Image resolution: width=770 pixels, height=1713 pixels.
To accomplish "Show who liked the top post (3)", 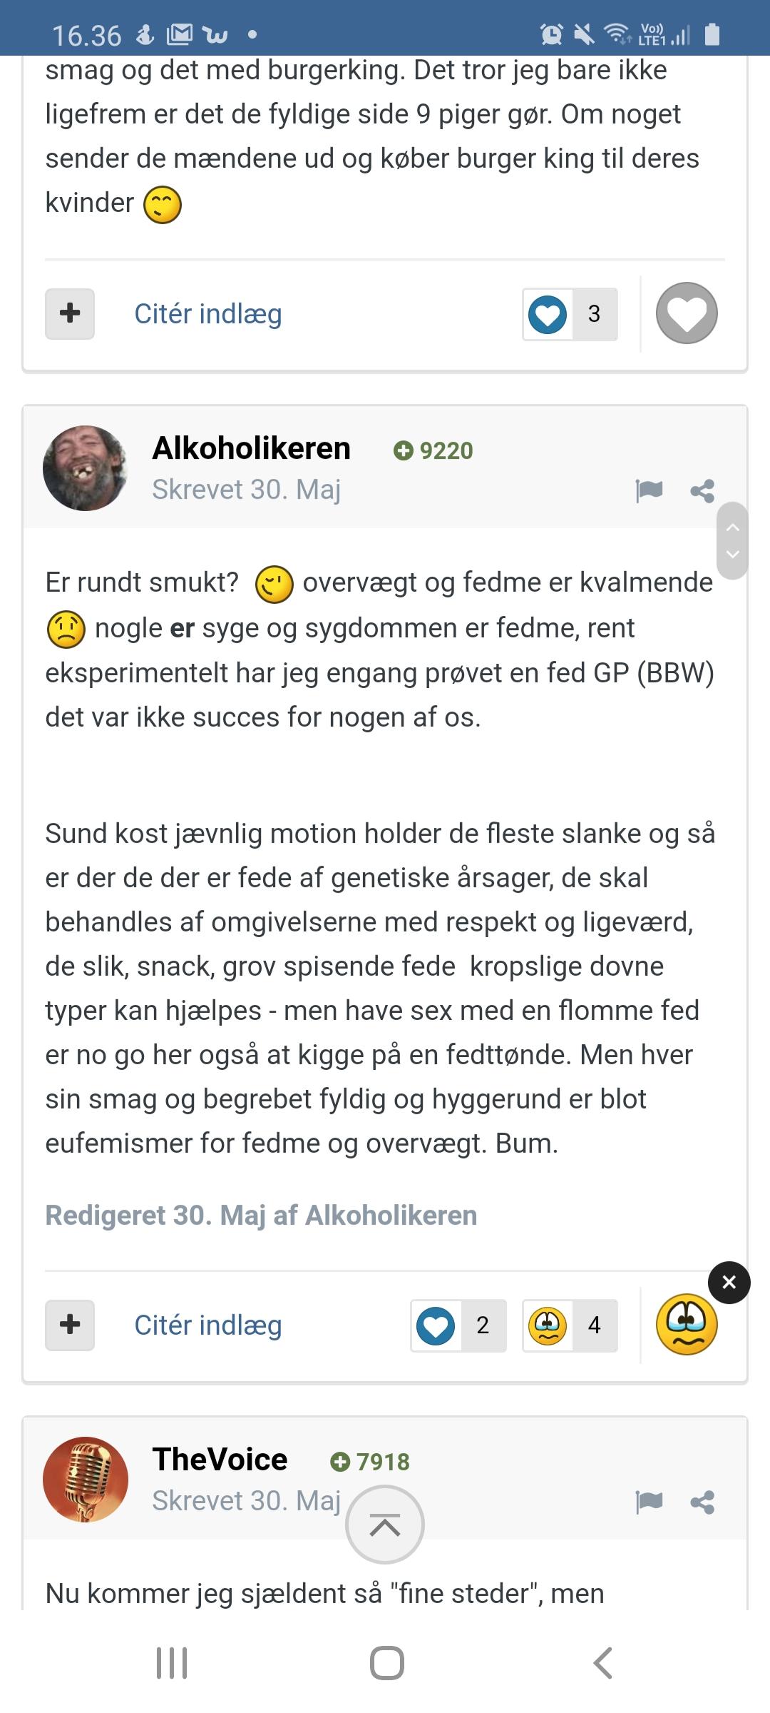I will point(570,314).
